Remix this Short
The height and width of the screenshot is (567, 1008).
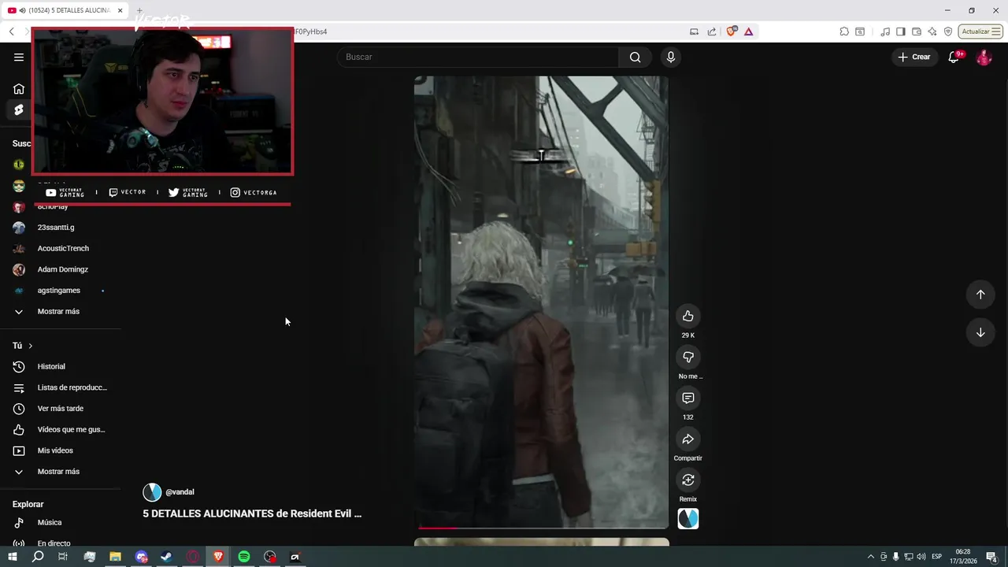[688, 480]
